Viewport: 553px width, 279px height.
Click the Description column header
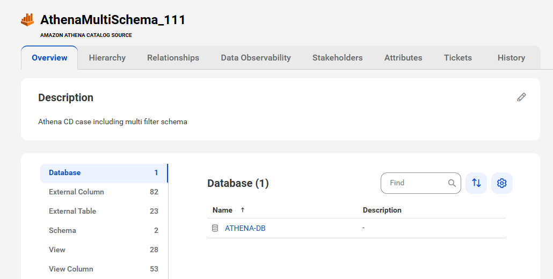click(x=382, y=210)
